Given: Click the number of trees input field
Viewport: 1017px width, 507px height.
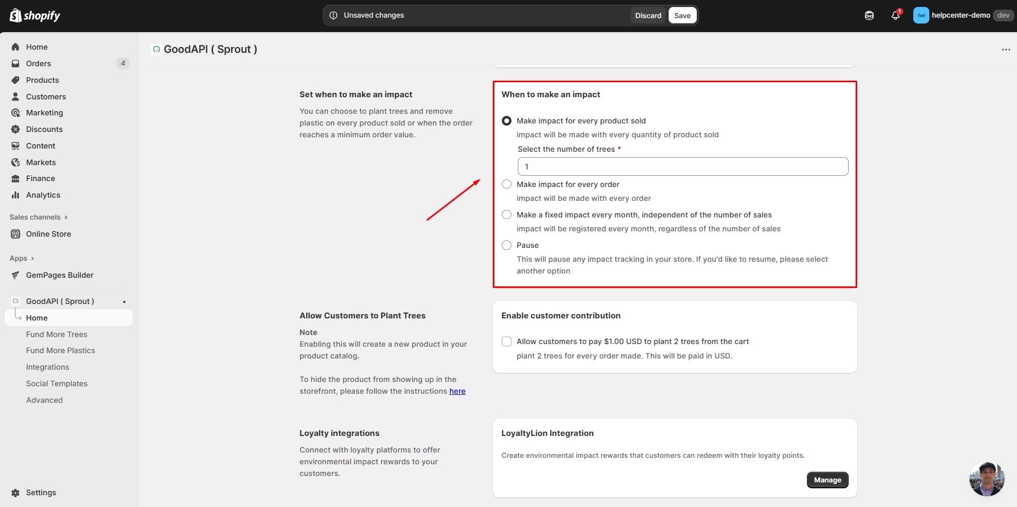Looking at the screenshot, I should [x=682, y=167].
